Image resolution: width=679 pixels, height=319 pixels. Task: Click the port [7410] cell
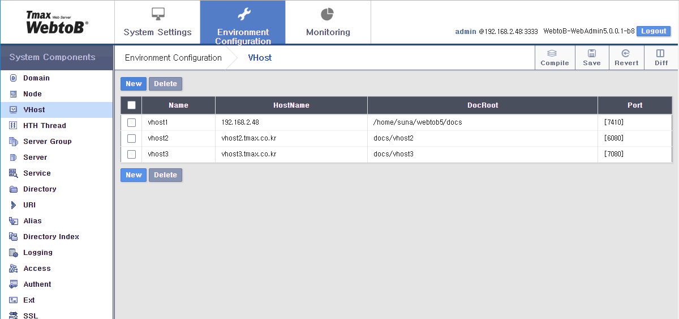point(635,122)
